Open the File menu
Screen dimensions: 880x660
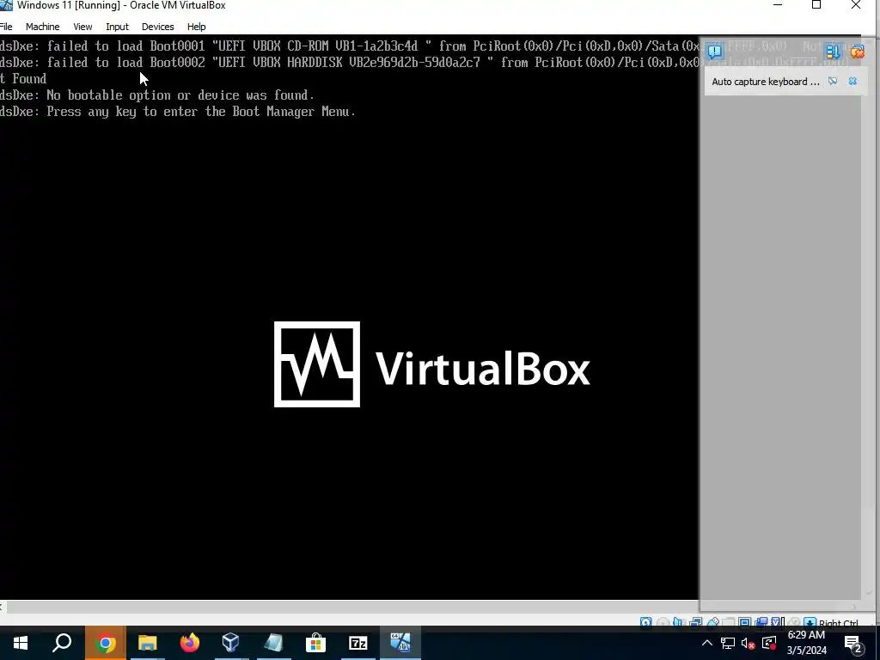(6, 27)
